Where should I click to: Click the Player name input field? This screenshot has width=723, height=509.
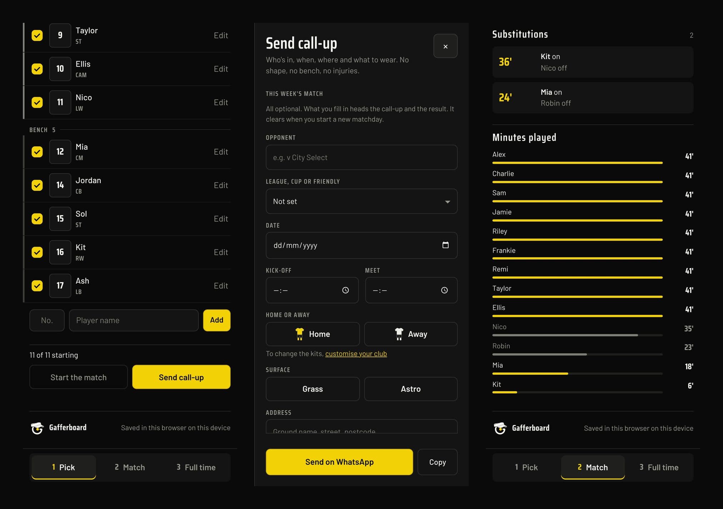click(134, 320)
